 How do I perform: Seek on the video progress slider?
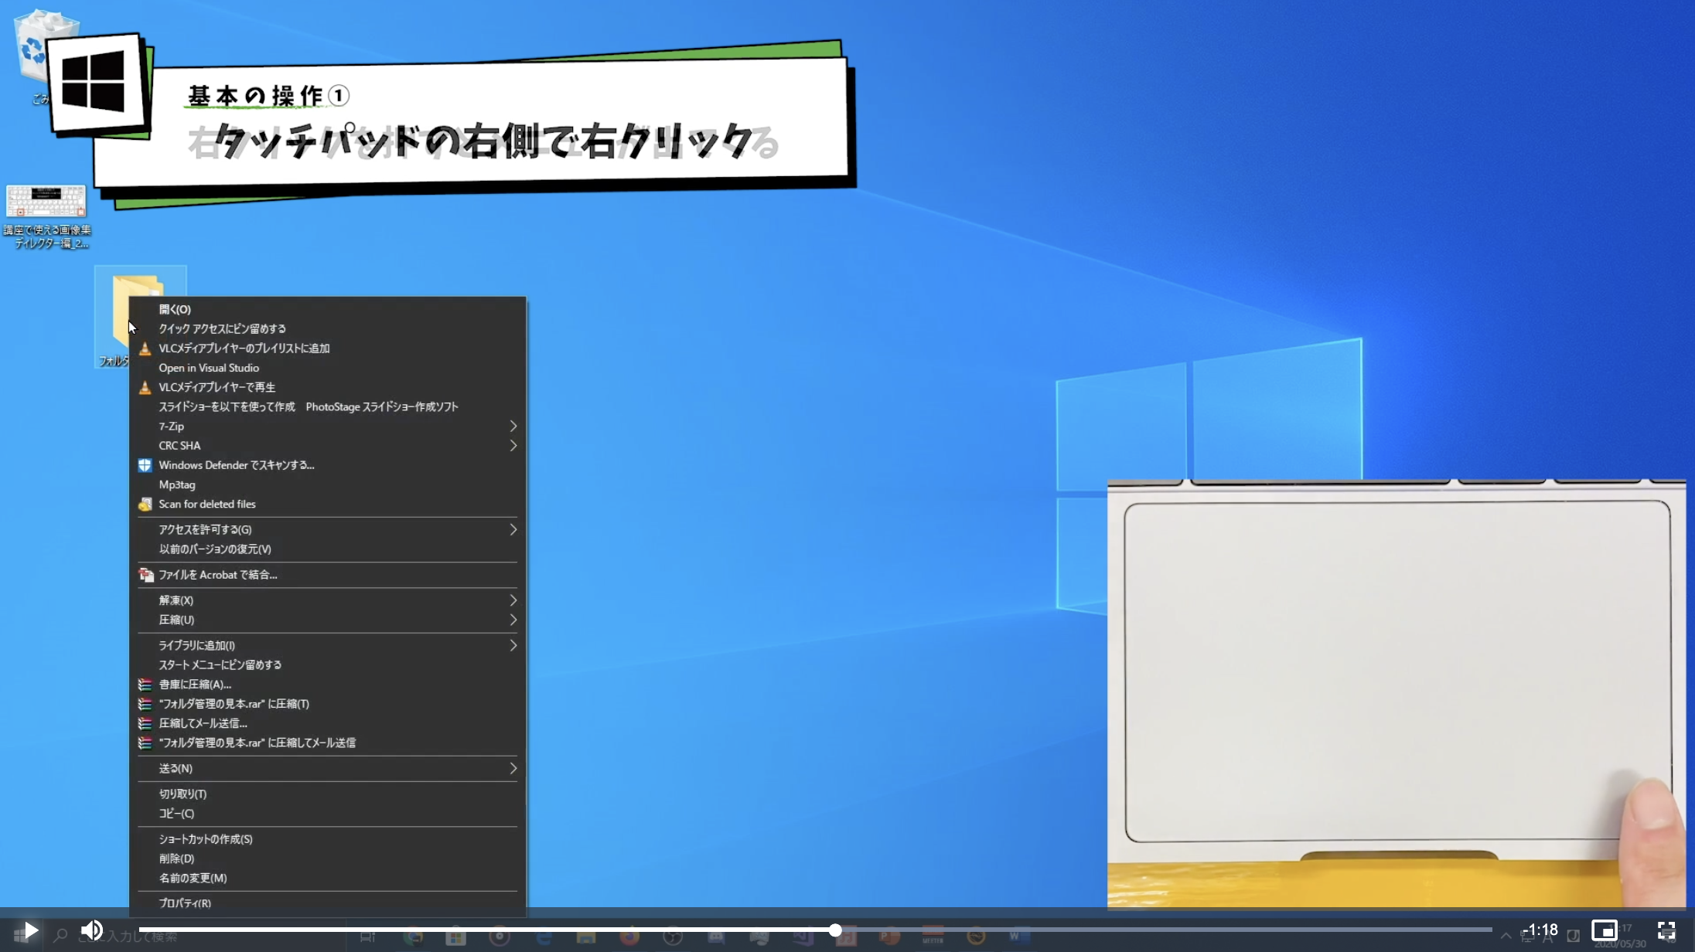click(x=815, y=930)
